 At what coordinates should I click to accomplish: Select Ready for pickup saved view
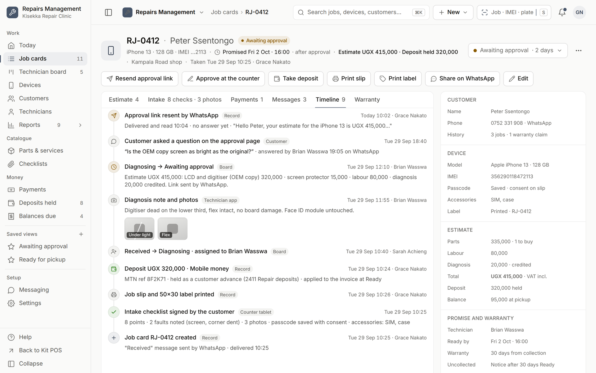[x=45, y=260]
